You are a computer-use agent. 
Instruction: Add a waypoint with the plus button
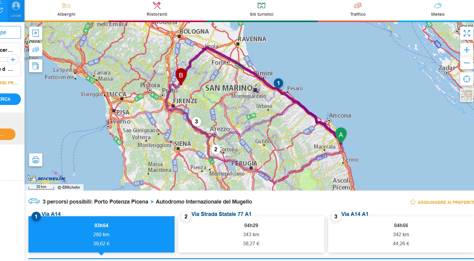click(13, 60)
